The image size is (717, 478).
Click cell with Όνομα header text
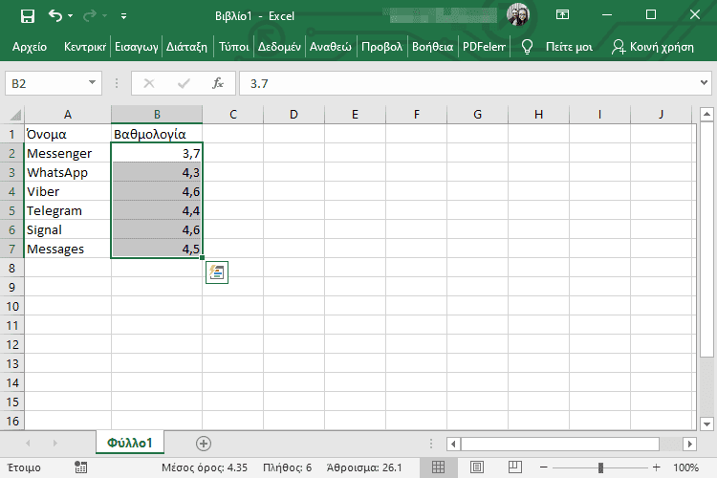click(68, 134)
